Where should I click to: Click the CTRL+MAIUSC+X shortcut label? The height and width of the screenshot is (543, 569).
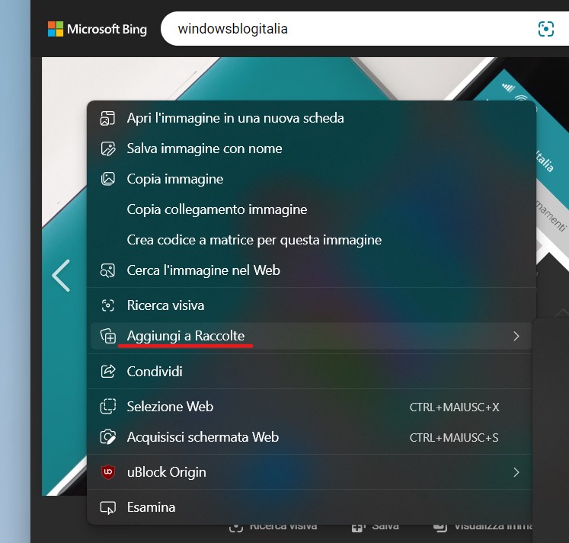454,407
